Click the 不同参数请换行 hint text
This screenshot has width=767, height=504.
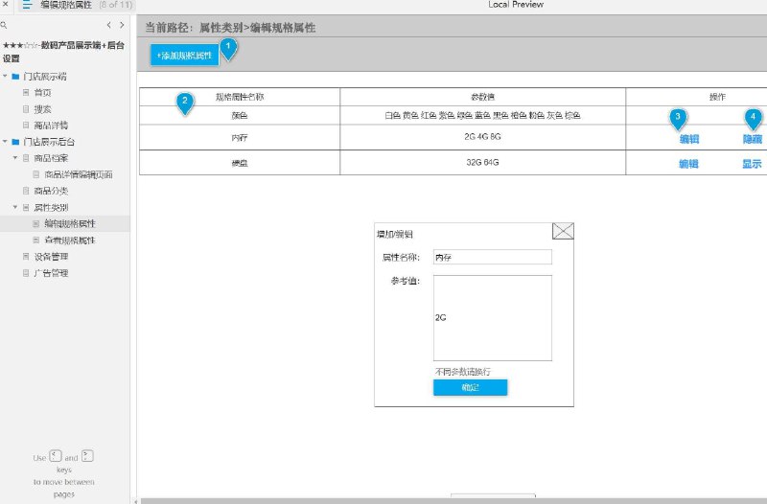[x=463, y=372]
